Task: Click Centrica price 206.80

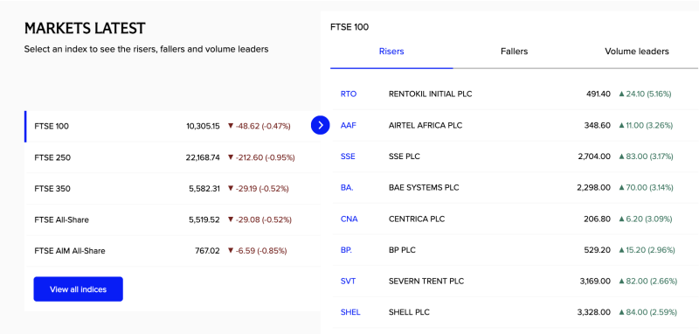Action: (598, 219)
